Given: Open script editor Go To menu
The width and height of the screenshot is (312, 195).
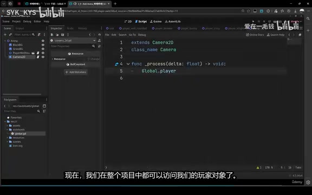Looking at the screenshot, I should 132,35.
